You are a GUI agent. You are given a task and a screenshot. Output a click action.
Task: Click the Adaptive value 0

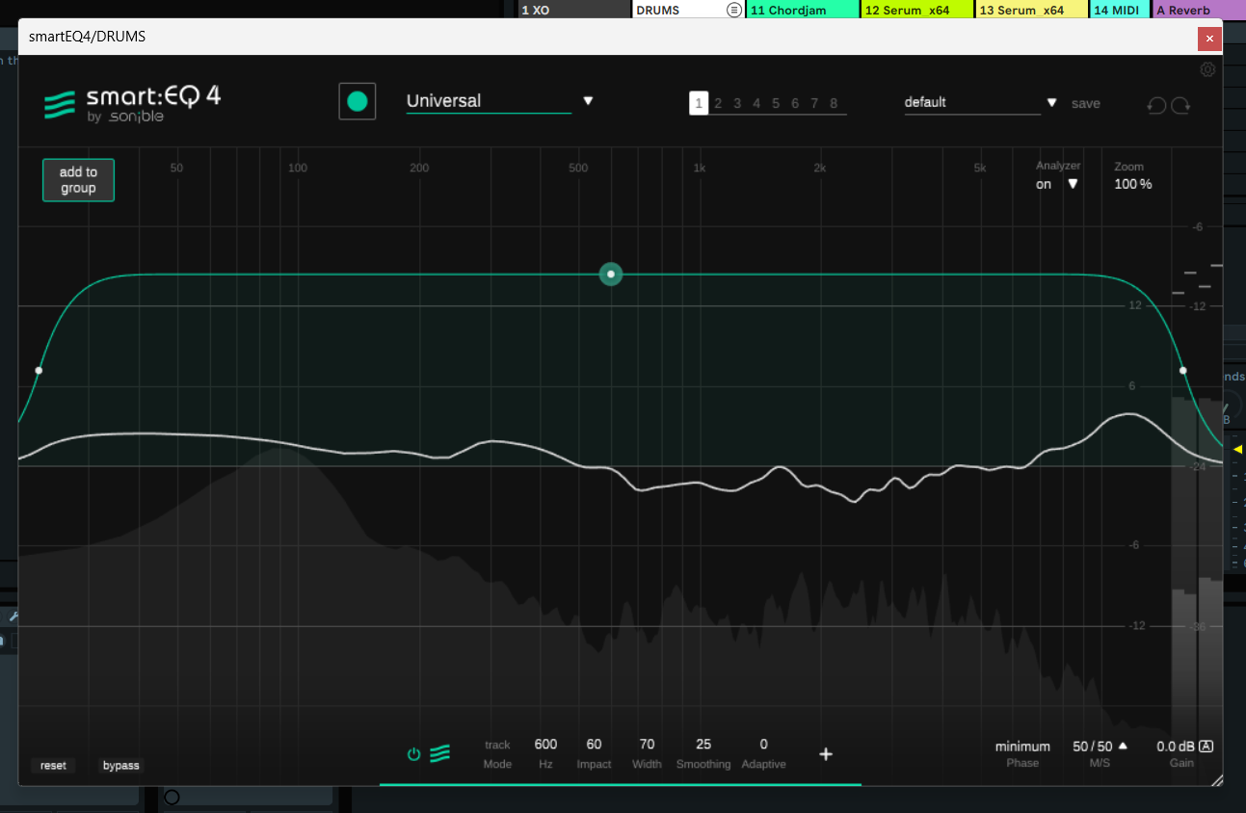[763, 745]
